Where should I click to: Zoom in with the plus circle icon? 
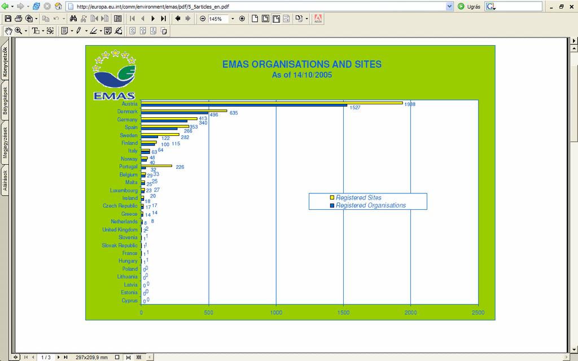(x=242, y=19)
